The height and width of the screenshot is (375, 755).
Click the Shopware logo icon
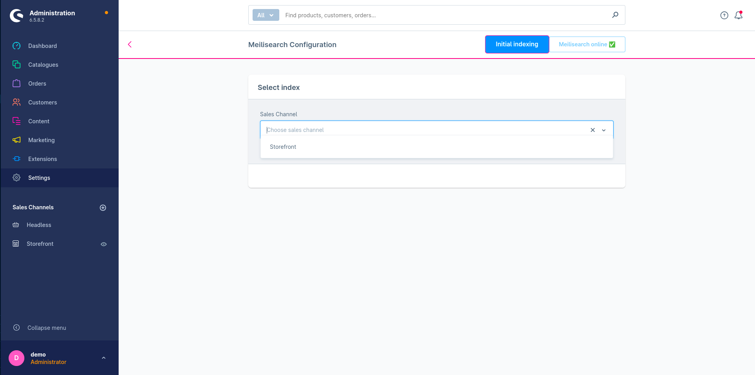coord(16,16)
